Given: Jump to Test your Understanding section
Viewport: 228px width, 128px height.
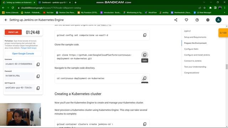Looking at the screenshot, I should 195,67.
